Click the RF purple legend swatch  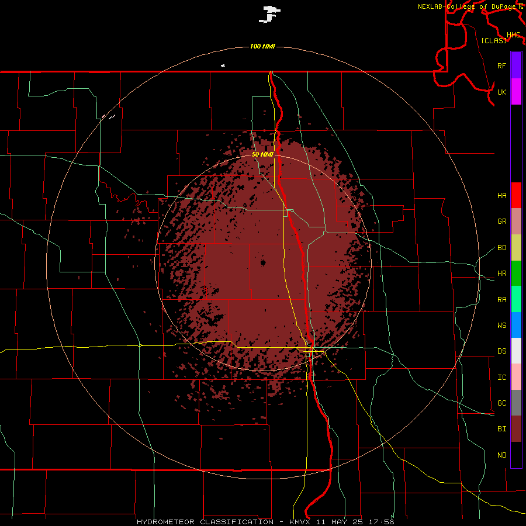(516, 65)
